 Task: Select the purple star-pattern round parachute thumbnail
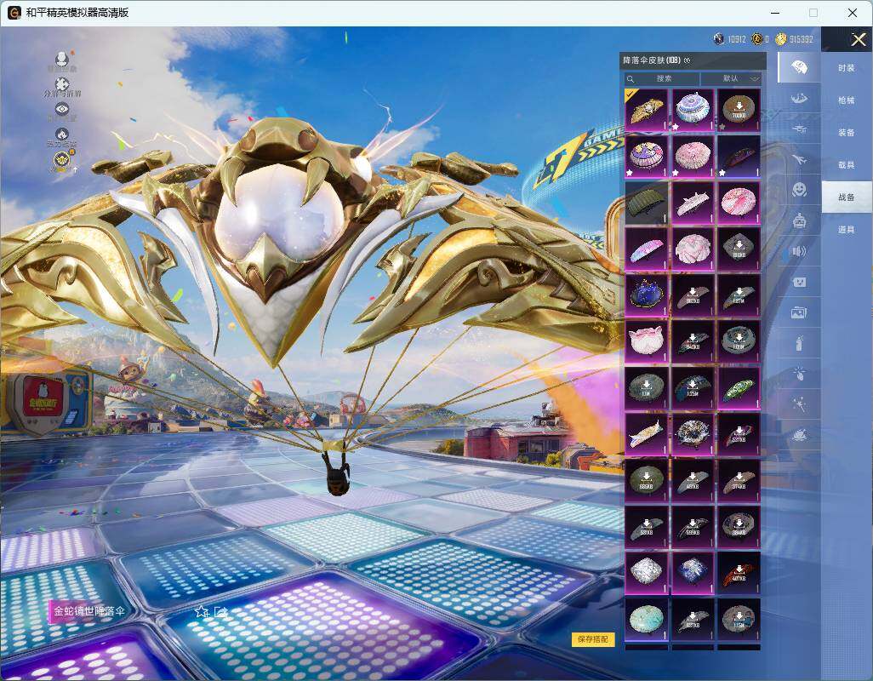(x=647, y=157)
